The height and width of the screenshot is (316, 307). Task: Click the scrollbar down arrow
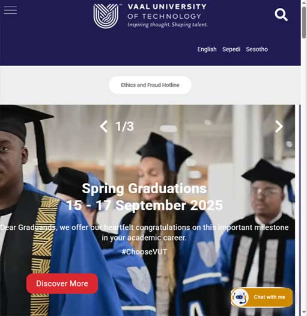[x=304, y=314]
